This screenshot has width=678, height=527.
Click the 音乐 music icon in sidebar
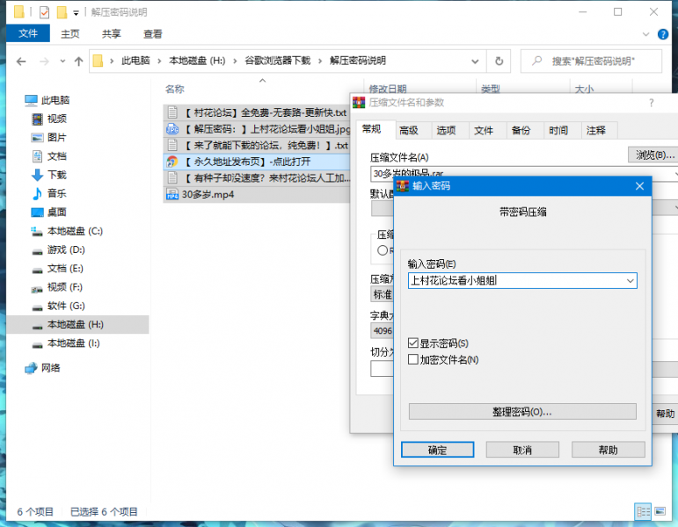coord(37,193)
